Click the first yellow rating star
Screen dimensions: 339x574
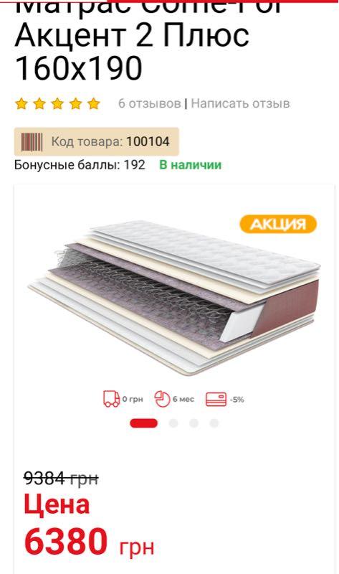22,103
